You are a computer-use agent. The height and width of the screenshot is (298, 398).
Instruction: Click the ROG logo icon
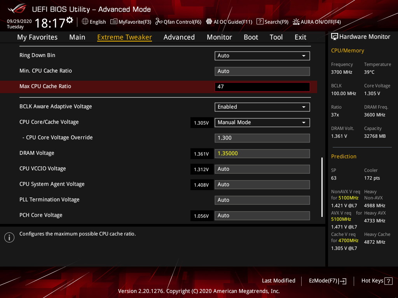(x=17, y=9)
